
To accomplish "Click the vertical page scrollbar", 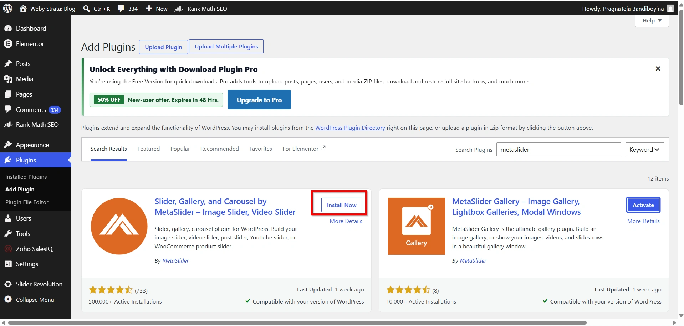I will click(681, 57).
